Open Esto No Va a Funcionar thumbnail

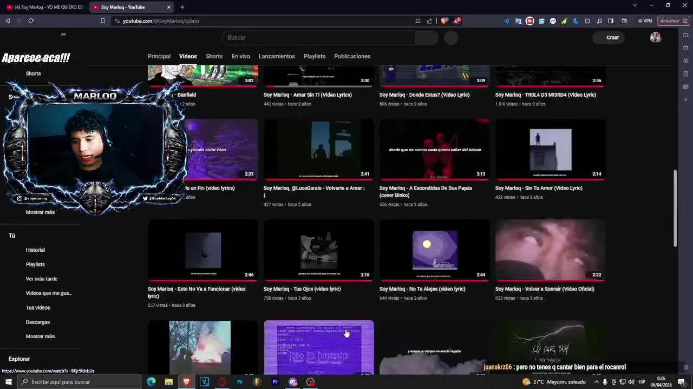tap(203, 250)
